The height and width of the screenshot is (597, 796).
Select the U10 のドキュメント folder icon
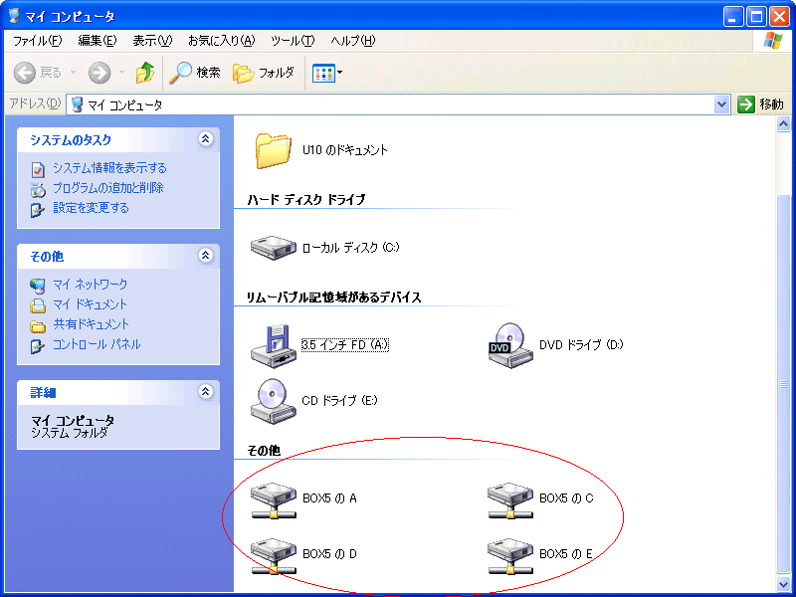(274, 150)
